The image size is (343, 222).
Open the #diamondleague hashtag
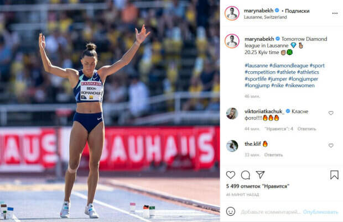point(289,66)
